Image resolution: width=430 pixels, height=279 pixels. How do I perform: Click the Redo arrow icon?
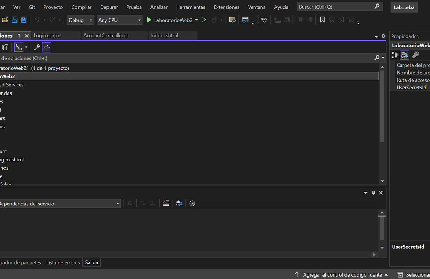[52, 20]
